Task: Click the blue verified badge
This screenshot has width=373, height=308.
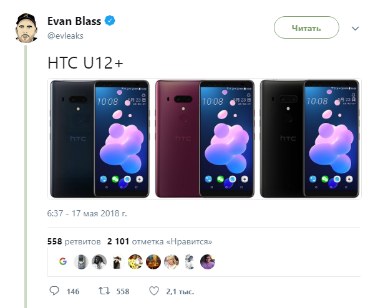Action: [x=110, y=21]
